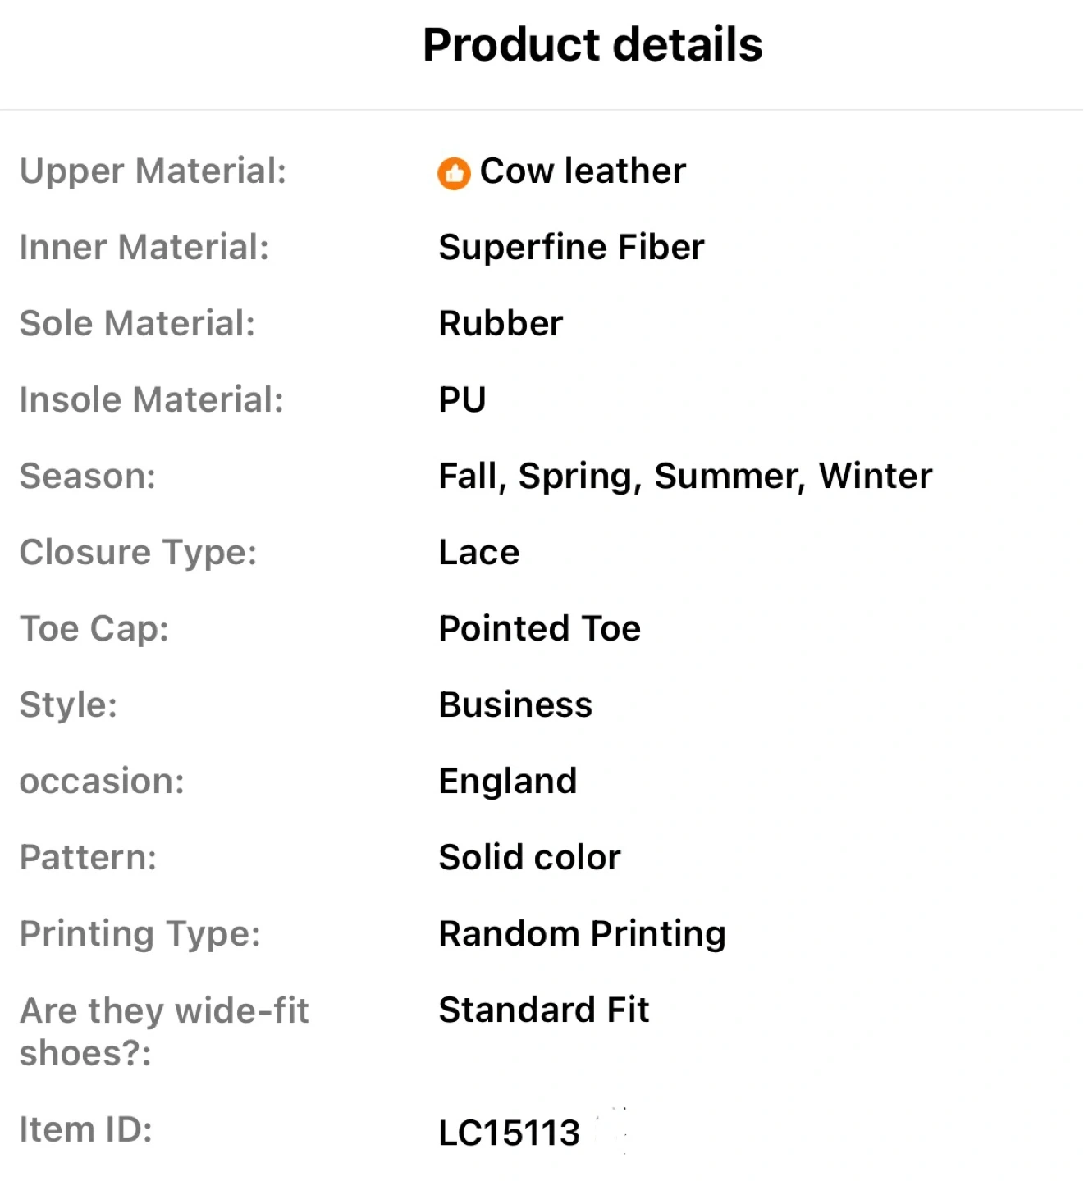The image size is (1084, 1181).
Task: Tap the Lace closure type value
Action: (479, 553)
